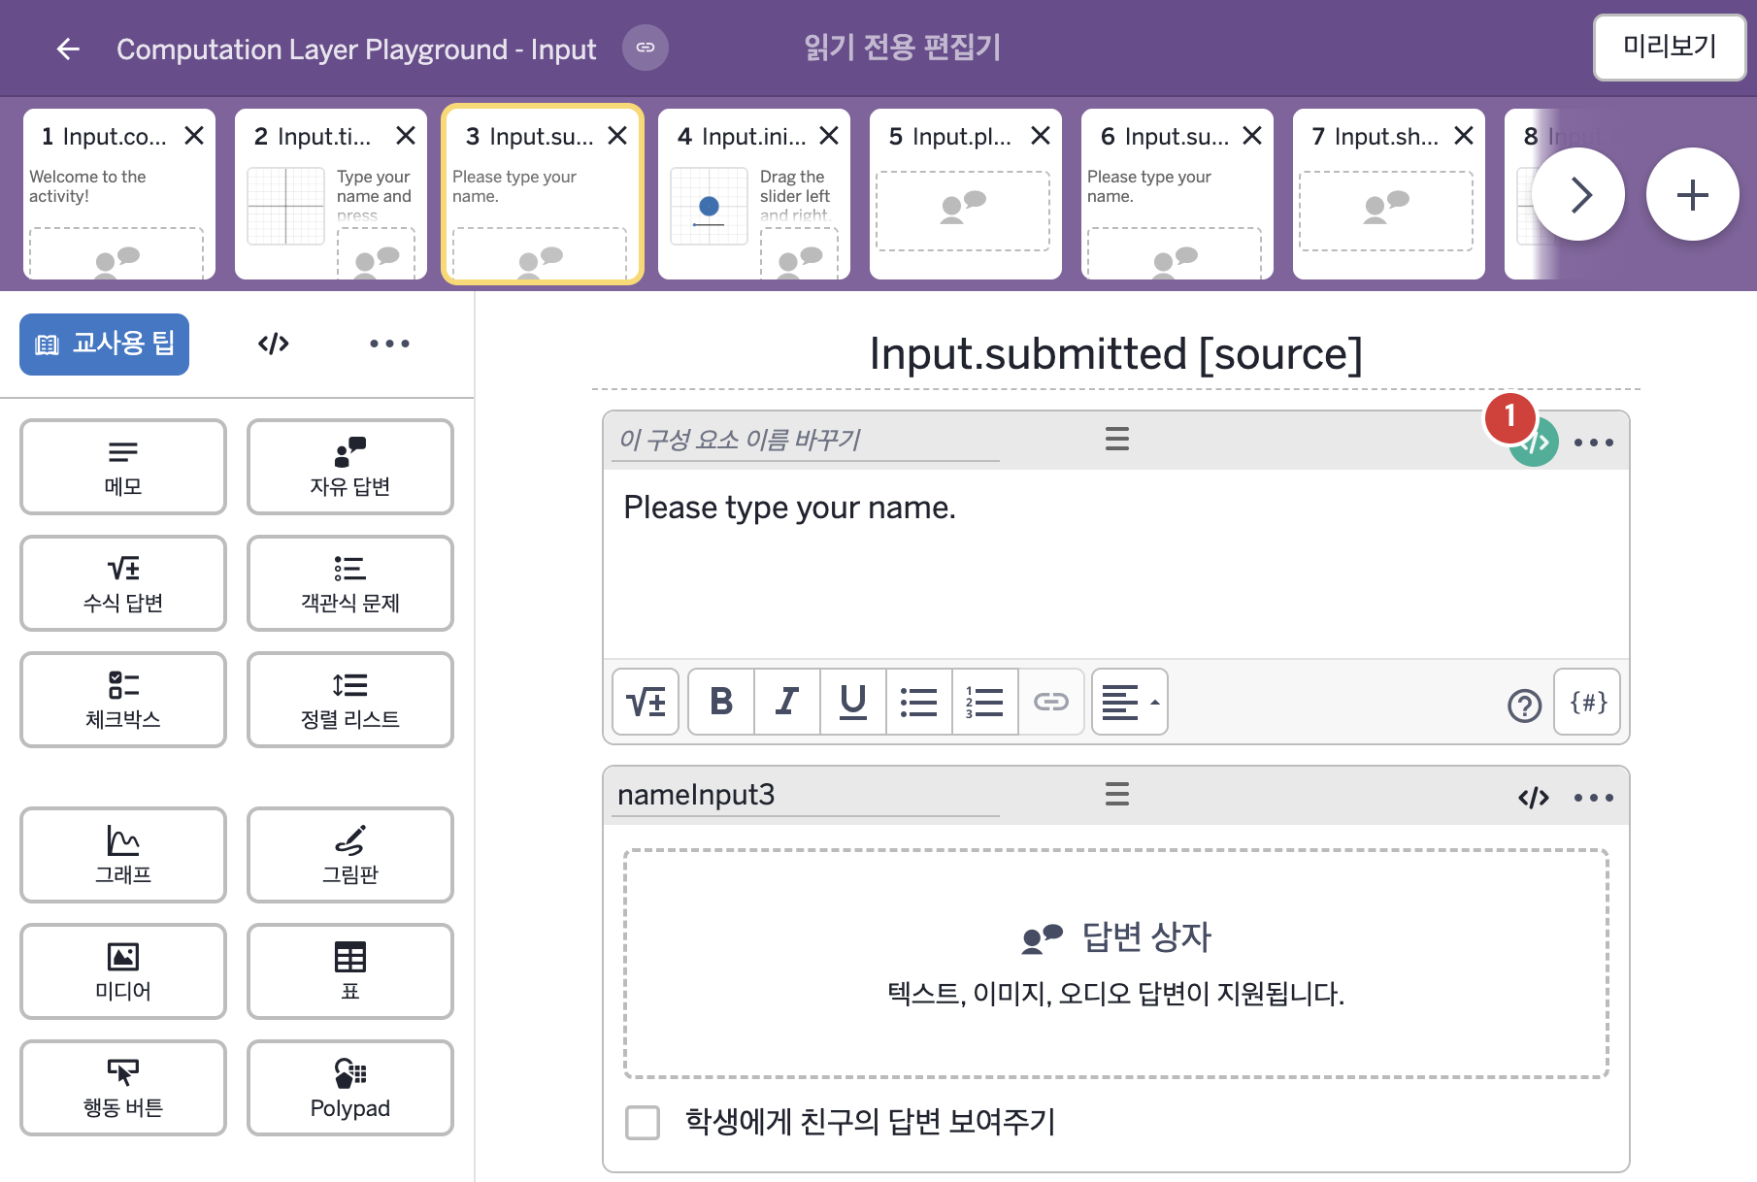Image resolution: width=1757 pixels, height=1182 pixels.
Task: Open the 미리보기 preview button
Action: pyautogui.click(x=1670, y=47)
